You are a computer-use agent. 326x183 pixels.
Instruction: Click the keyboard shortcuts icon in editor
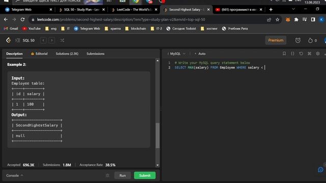click(x=309, y=53)
